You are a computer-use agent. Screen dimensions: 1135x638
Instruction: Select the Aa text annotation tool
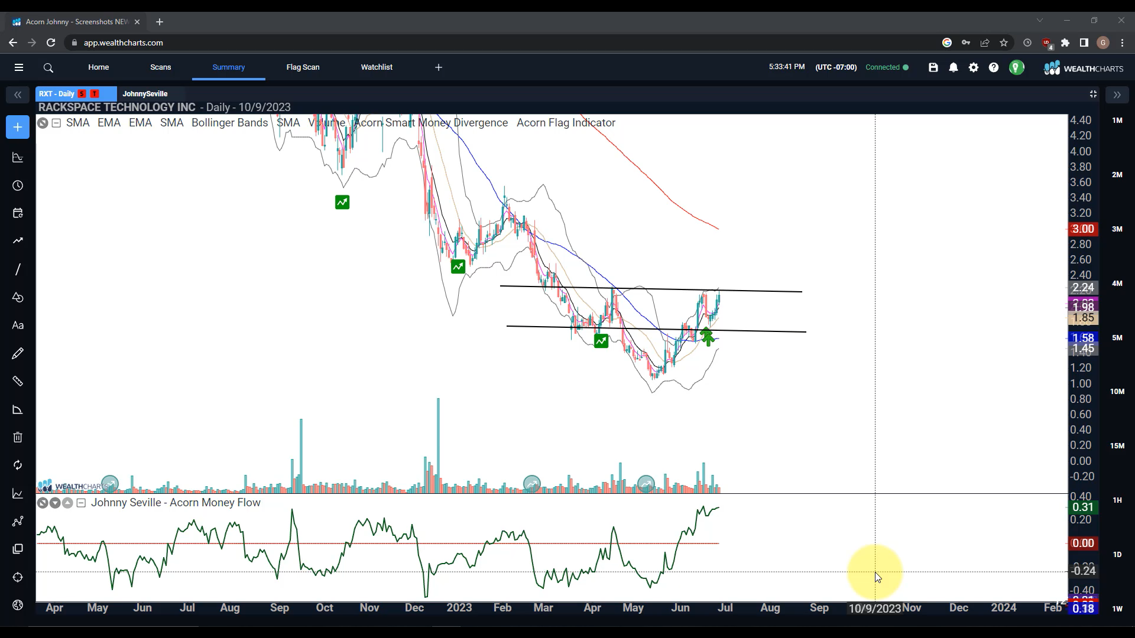tap(18, 325)
